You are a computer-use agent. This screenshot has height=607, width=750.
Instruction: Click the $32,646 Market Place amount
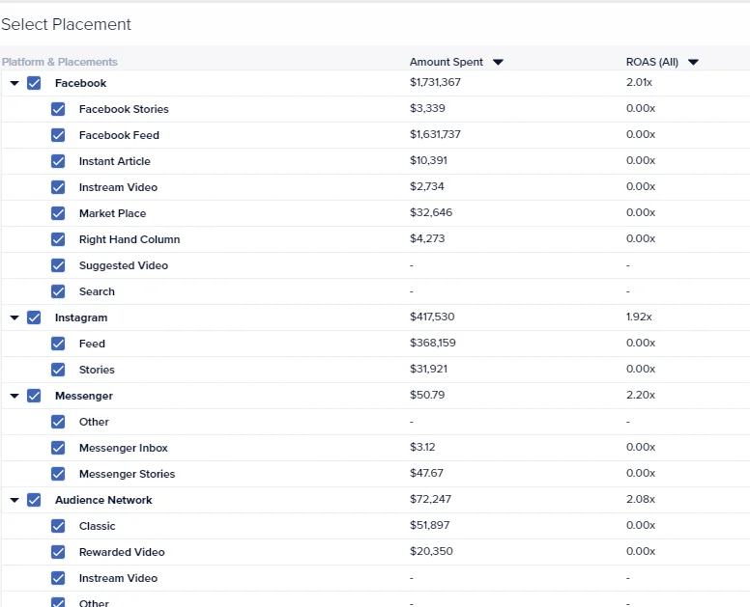point(431,212)
